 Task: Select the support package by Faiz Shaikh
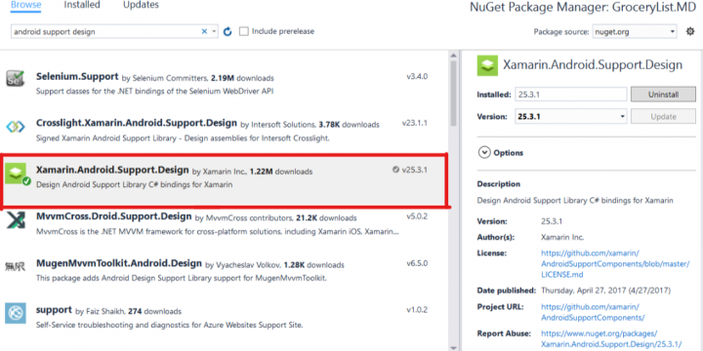[54, 310]
